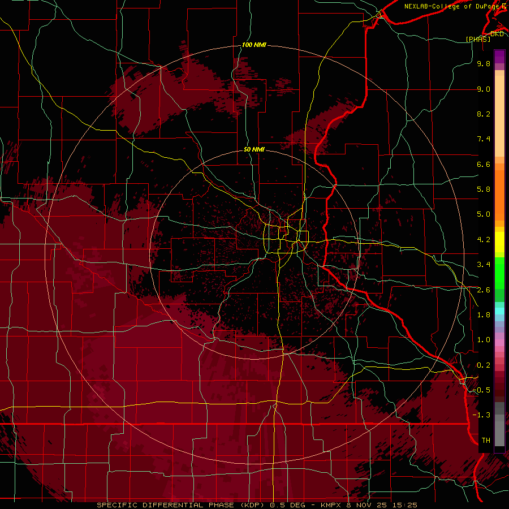Click the KMPX station ID in caption

(x=331, y=505)
